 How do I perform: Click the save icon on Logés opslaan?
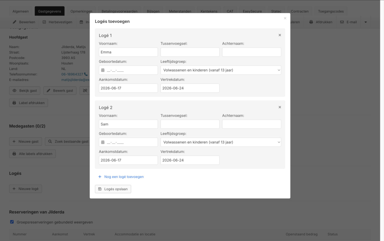100,189
